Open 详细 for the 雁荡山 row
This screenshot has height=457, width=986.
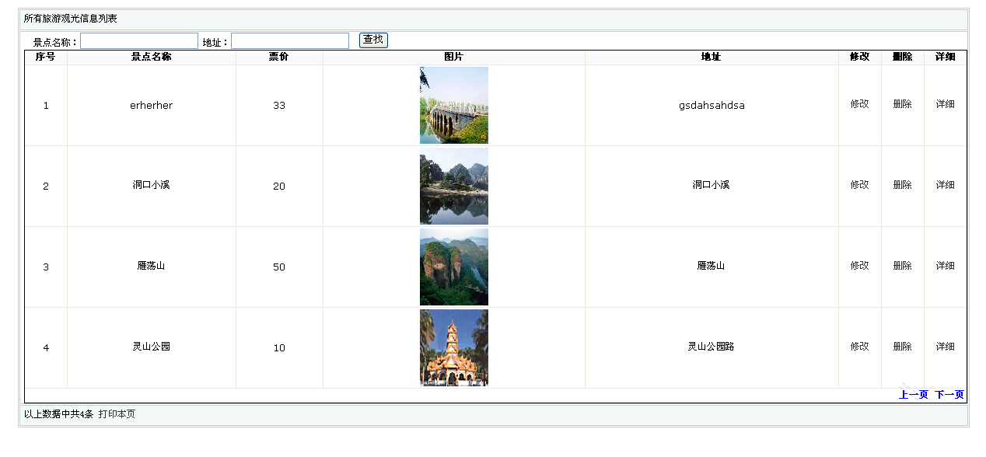[945, 266]
